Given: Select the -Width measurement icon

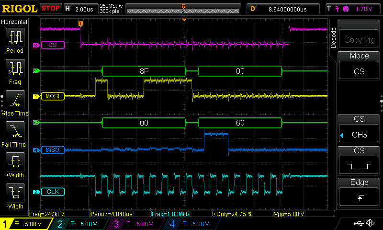Looking at the screenshot, I should point(15,193).
